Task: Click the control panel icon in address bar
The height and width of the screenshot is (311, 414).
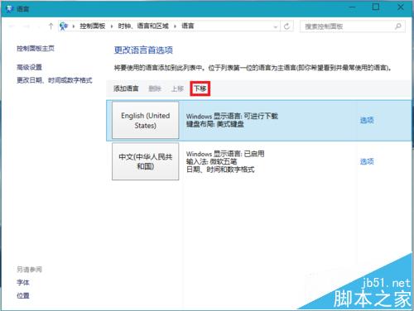Action: pyautogui.click(x=64, y=26)
